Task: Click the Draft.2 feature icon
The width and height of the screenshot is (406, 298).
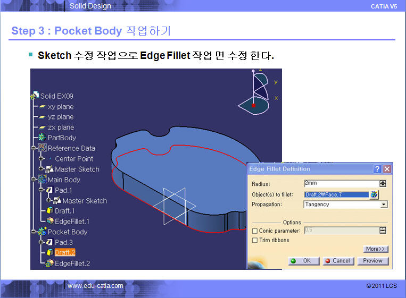Action: point(49,252)
